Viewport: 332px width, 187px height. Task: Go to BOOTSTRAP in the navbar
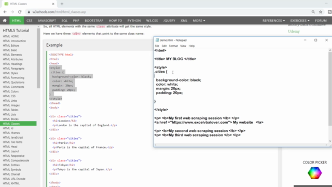pos(94,21)
